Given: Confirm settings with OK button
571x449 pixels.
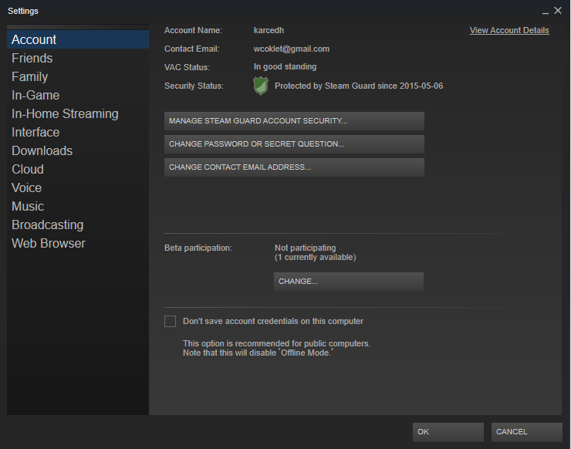Looking at the screenshot, I should (448, 432).
